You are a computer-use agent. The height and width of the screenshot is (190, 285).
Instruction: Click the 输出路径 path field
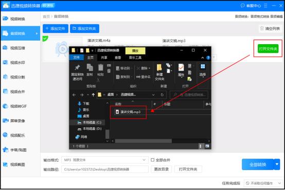pyautogui.click(x=105, y=169)
